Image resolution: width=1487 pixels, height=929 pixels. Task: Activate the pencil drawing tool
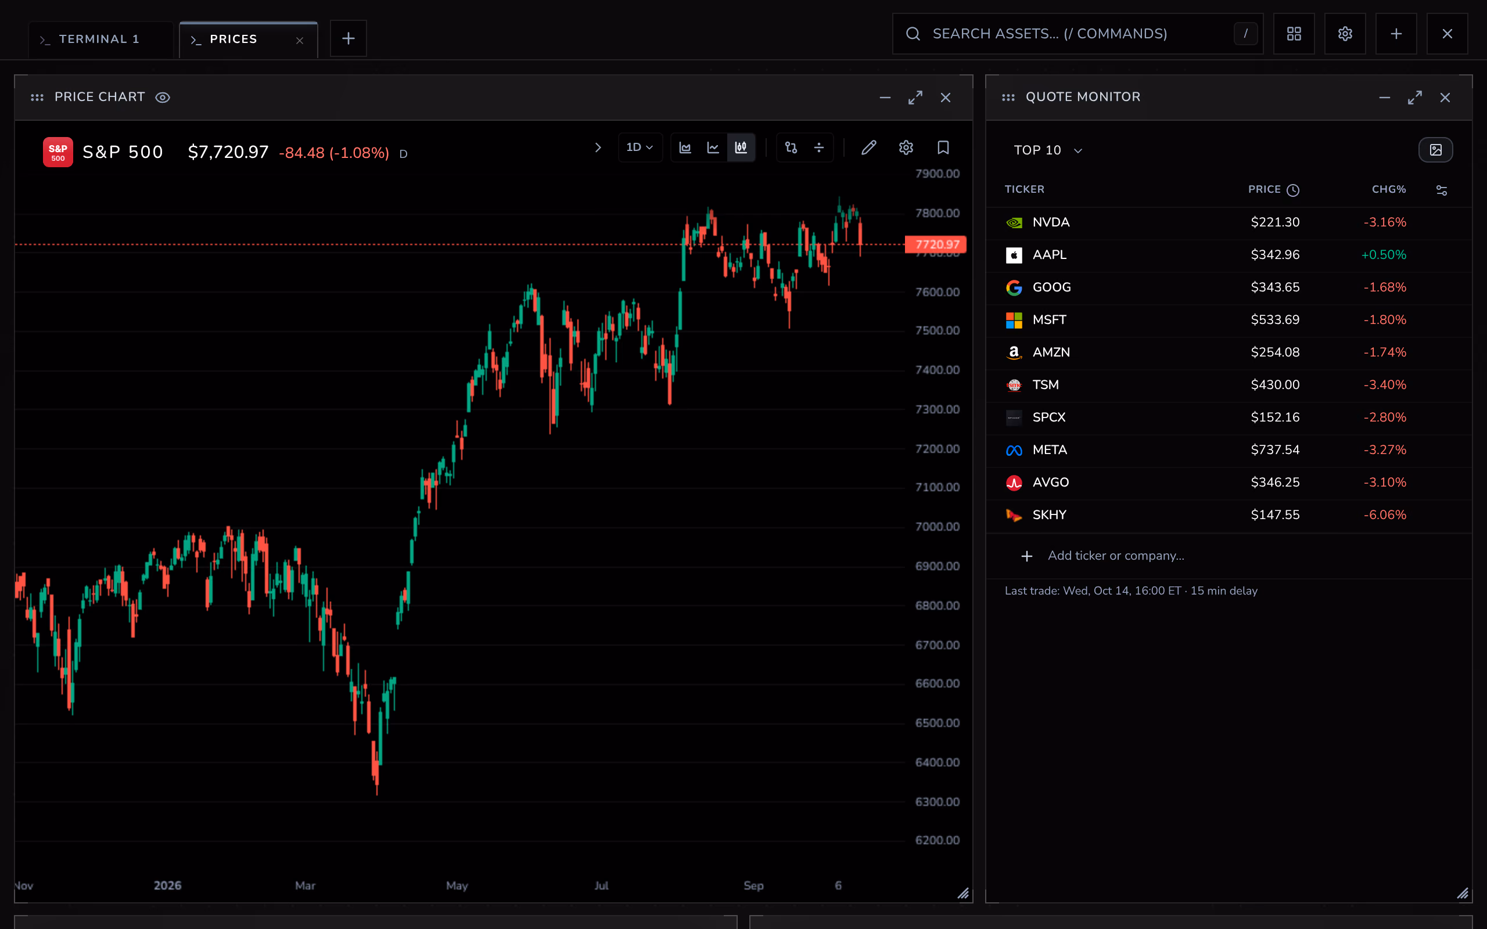click(x=869, y=147)
